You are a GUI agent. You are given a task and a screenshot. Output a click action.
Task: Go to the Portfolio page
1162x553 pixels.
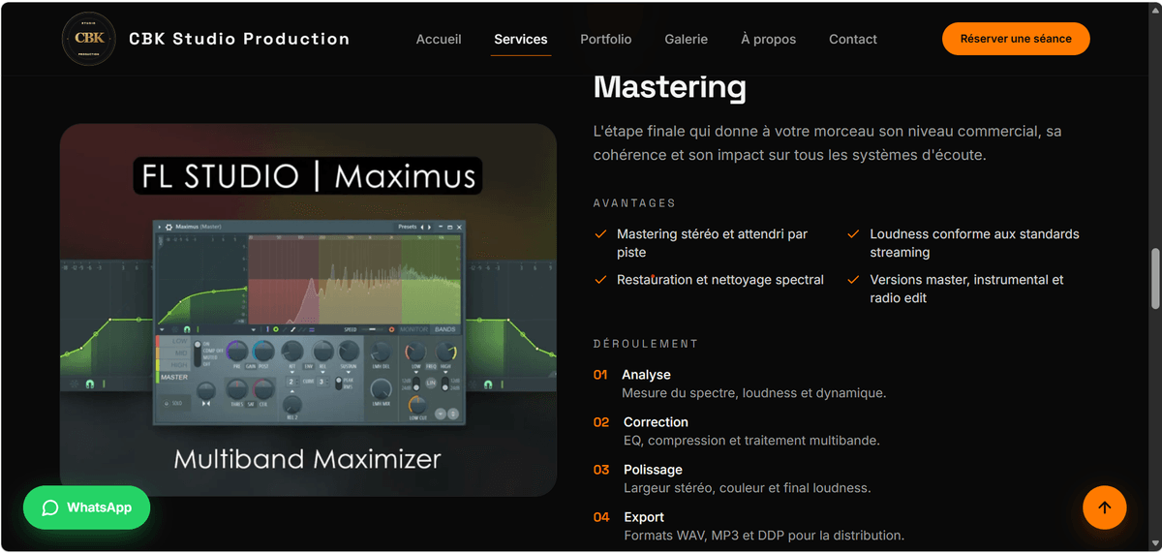(x=606, y=40)
